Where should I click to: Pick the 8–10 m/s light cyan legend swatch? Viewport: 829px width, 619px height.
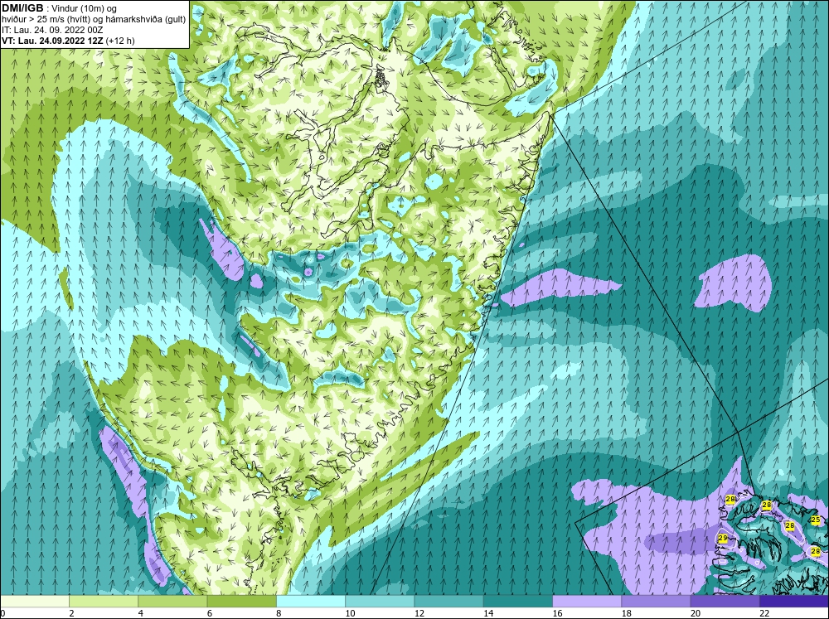311,601
